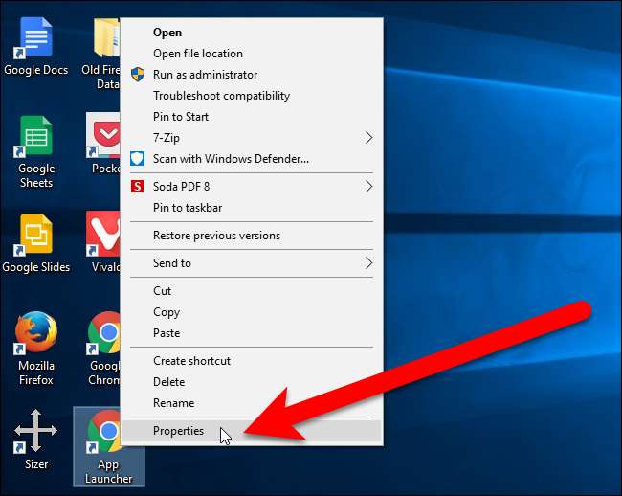The image size is (622, 496).
Task: Select the Sizer desktop shortcut icon
Action: [x=35, y=431]
